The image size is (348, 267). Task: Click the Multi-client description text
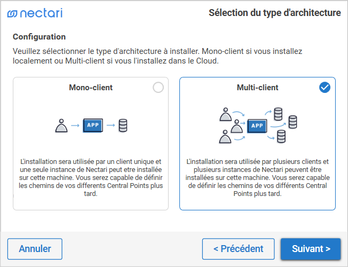coord(257,177)
